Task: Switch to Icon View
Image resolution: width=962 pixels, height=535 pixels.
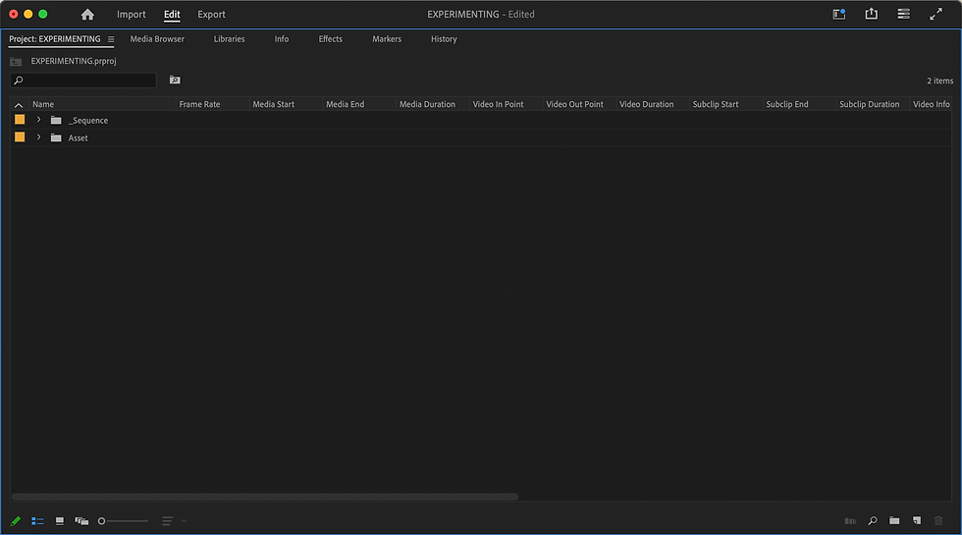Action: pos(60,521)
